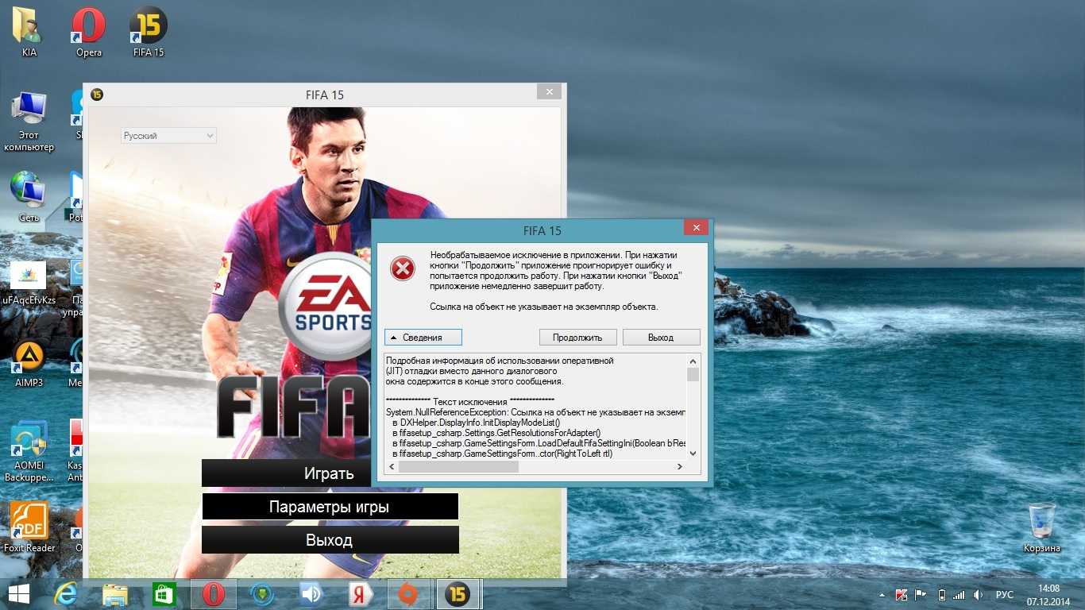Open the KIA folder on desktop
The image size is (1085, 610).
pos(29,32)
